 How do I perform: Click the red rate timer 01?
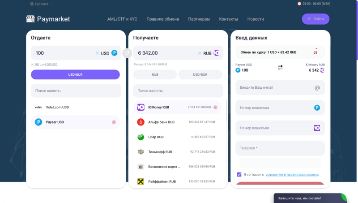click(x=315, y=52)
